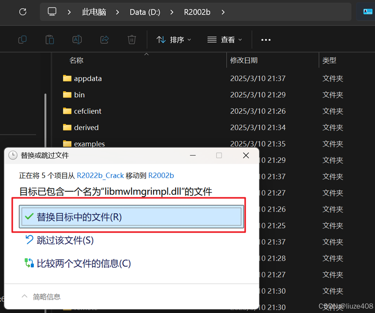Open the 更多选项 (...) menu
Viewport: 375px width, 313px height.
coord(266,39)
